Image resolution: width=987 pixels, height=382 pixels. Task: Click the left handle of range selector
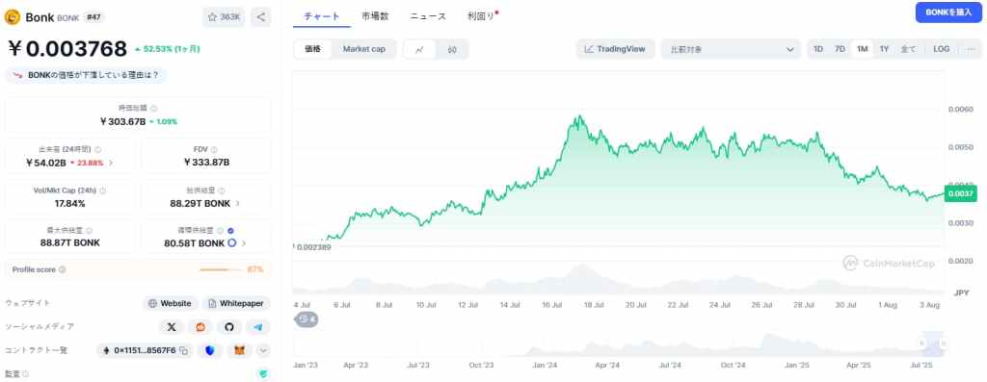(922, 344)
